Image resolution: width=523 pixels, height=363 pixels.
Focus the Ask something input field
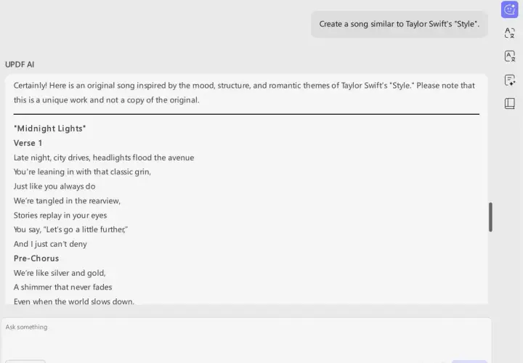(x=246, y=337)
